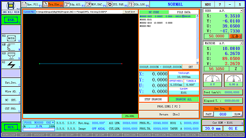This screenshot has width=246, height=138.
Task: Click the current meter gauge
Action: [234, 80]
